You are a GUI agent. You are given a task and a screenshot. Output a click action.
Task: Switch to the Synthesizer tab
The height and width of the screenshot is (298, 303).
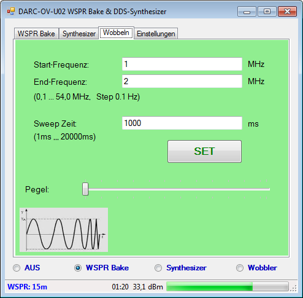79,34
